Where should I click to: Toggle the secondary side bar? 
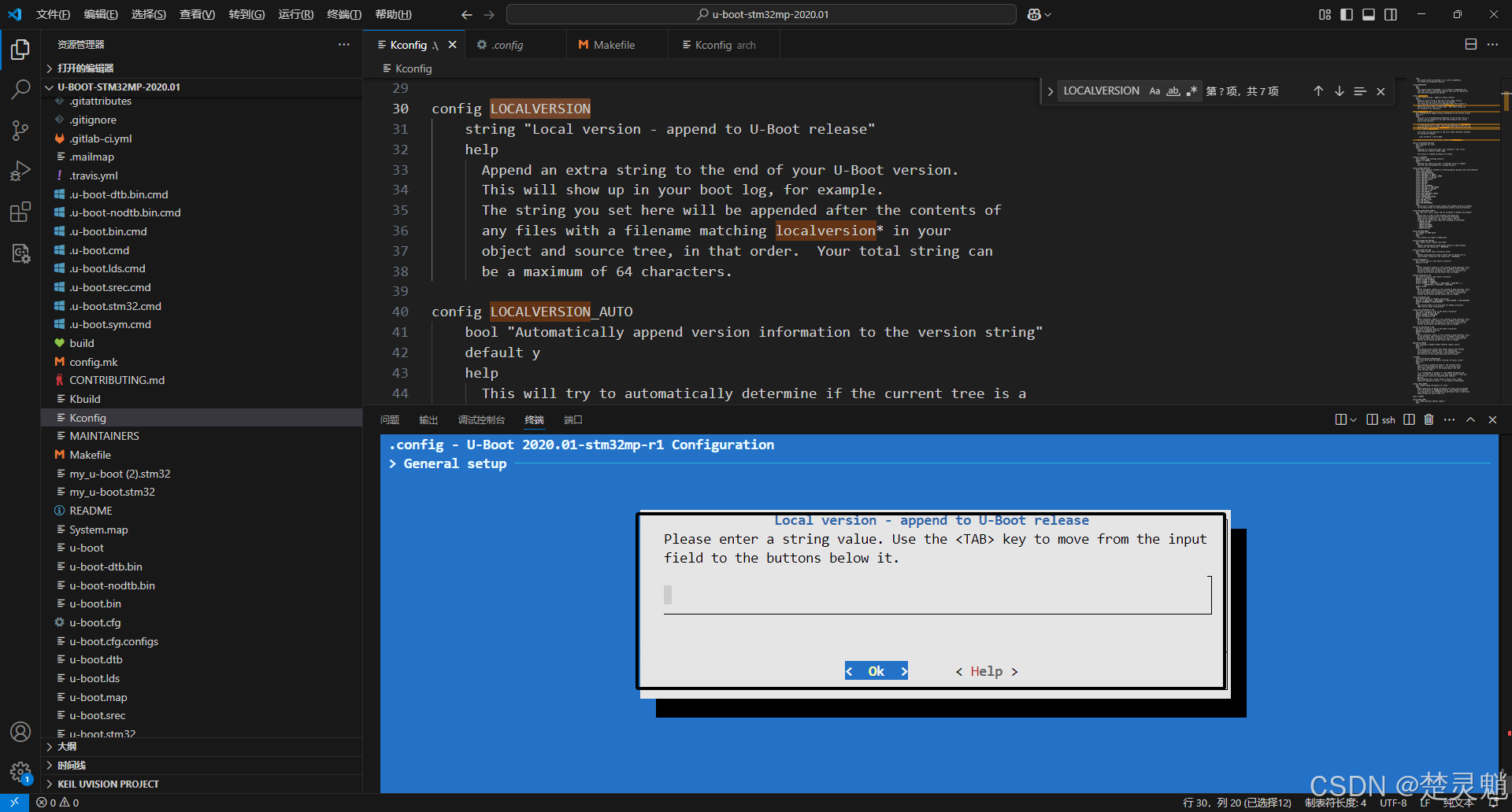[x=1391, y=14]
